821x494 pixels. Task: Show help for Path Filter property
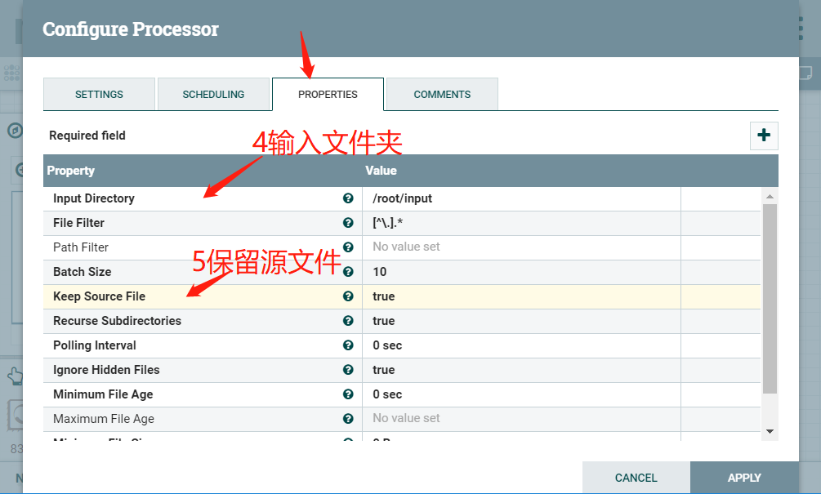click(348, 247)
